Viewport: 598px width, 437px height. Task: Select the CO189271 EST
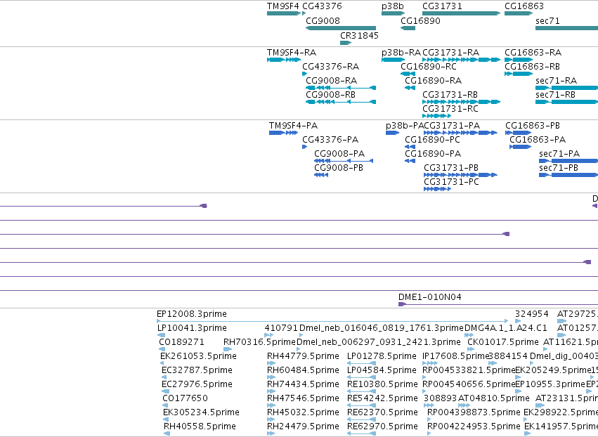[162, 349]
